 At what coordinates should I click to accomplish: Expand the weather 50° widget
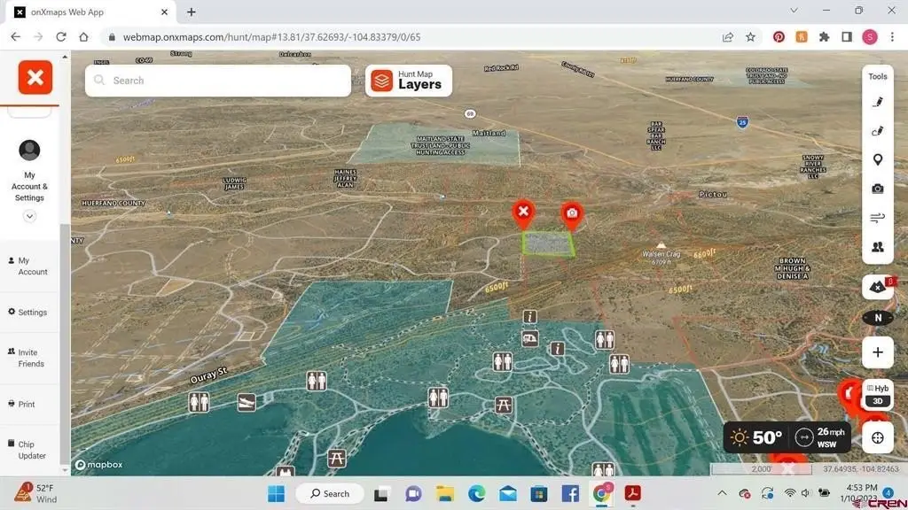(755, 437)
